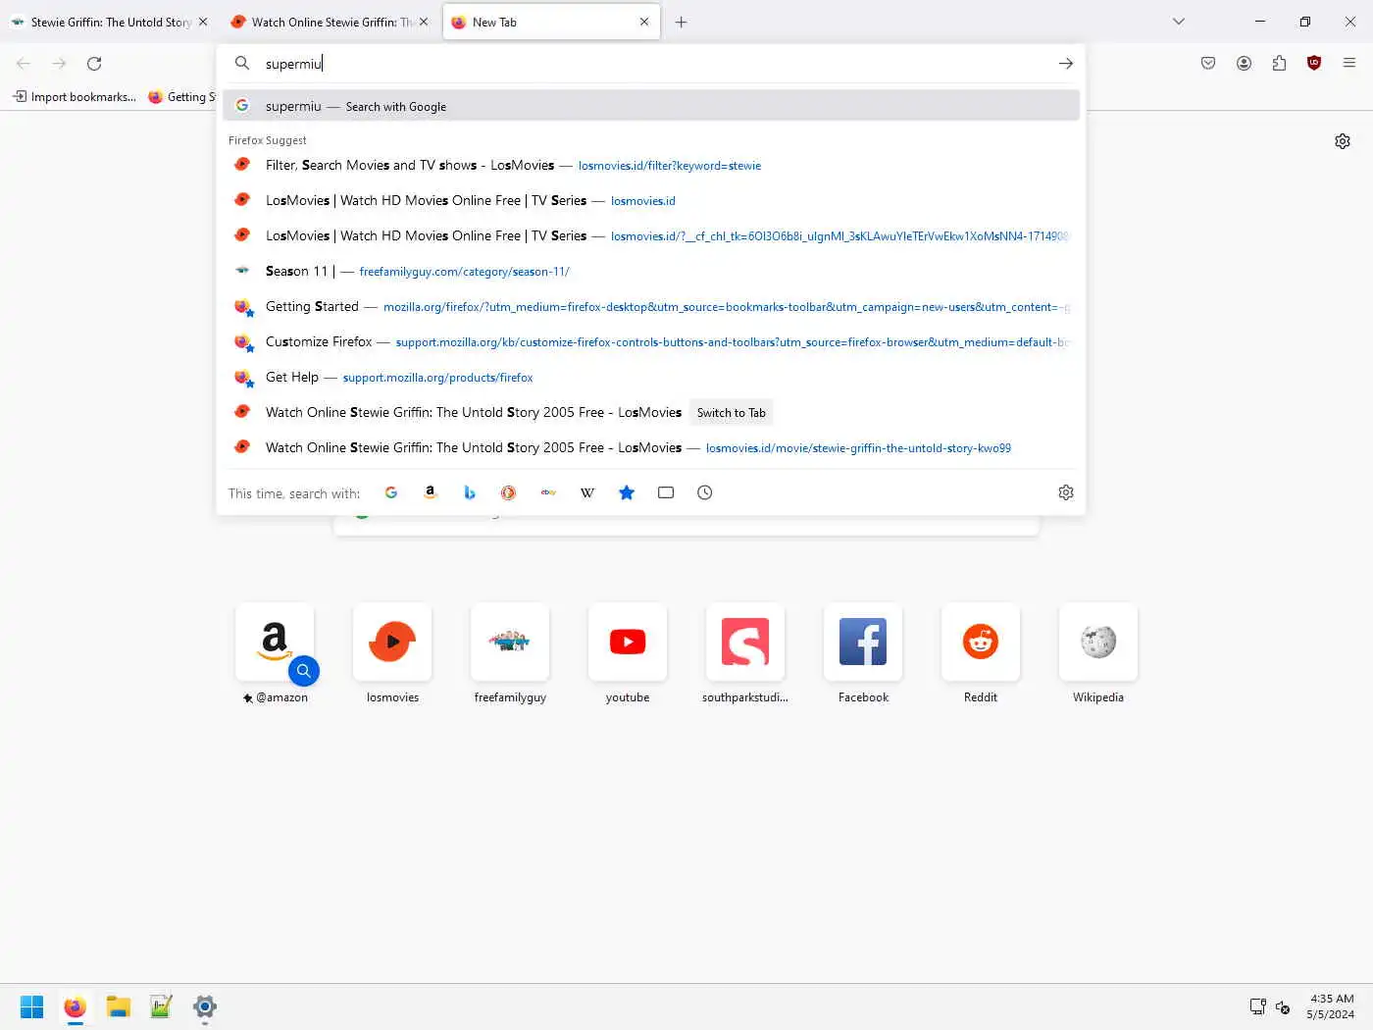Open the LosMovies __cf_chl_tk suggestion
This screenshot has height=1030, width=1373.
pos(651,235)
